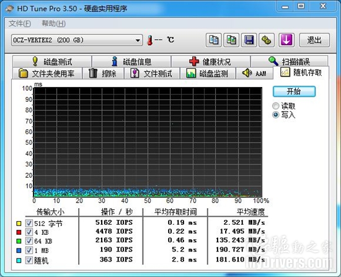Click the 退出 exit button
Image resolution: width=341 pixels, height=277 pixels.
[314, 40]
